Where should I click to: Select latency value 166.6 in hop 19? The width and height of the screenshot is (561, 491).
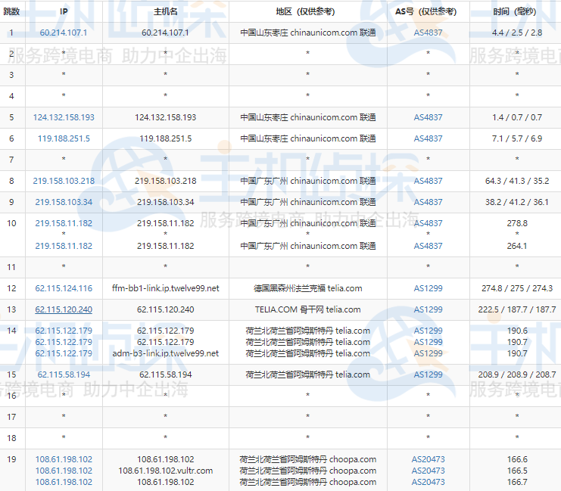pos(517,459)
